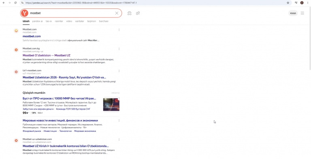Click the reklama label

coord(115,93)
